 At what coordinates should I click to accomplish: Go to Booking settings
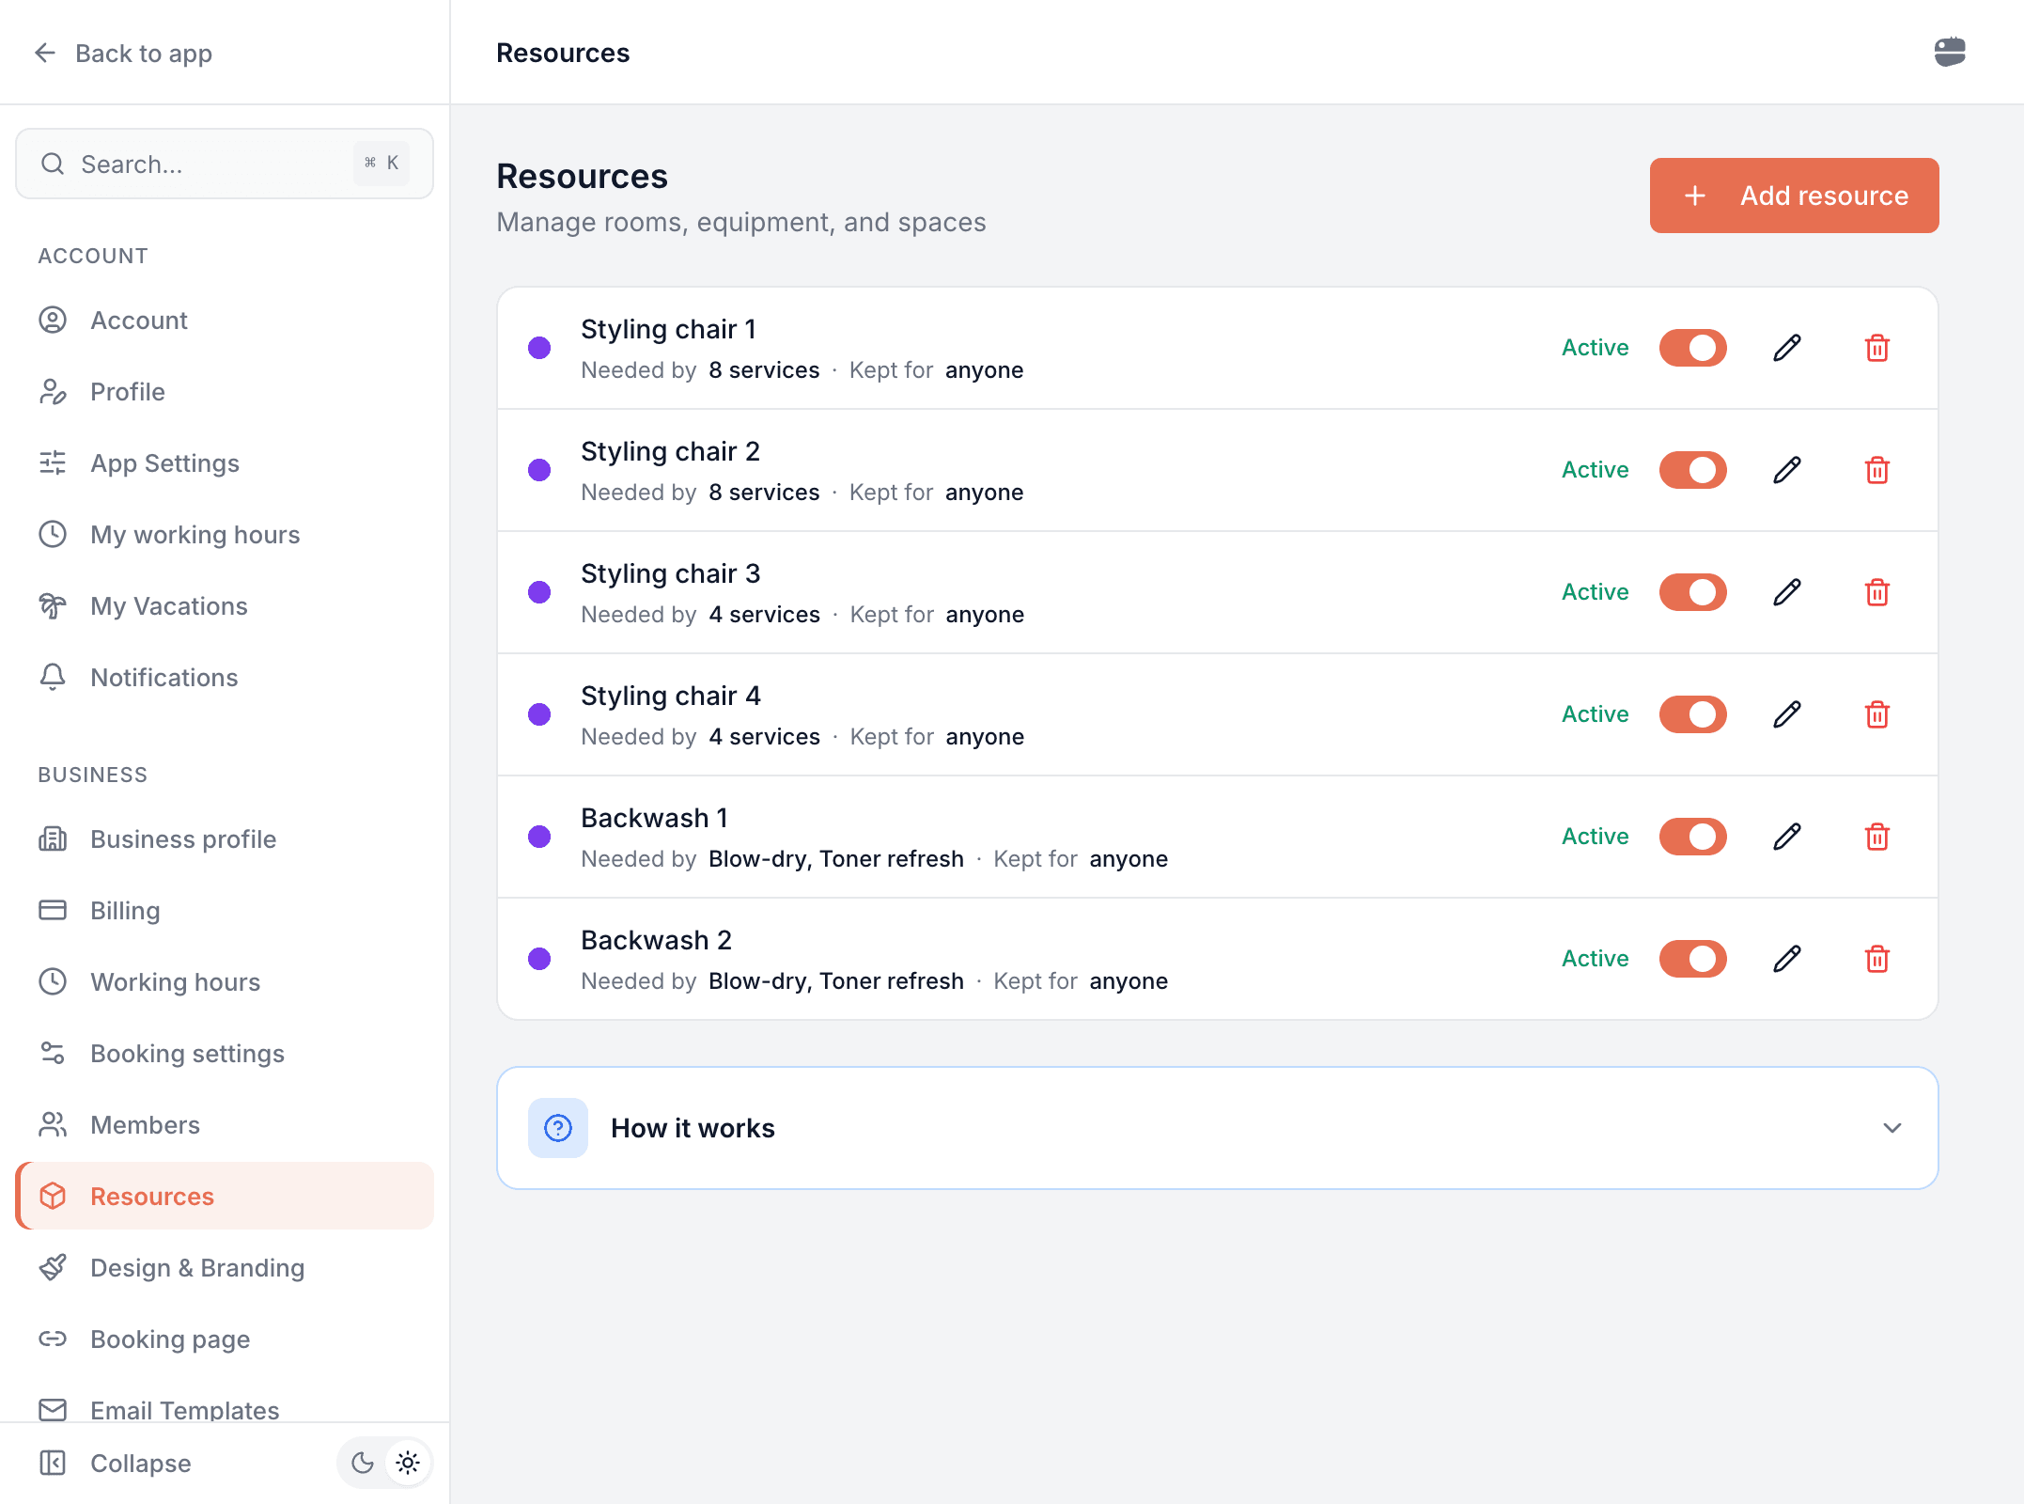(x=225, y=1053)
